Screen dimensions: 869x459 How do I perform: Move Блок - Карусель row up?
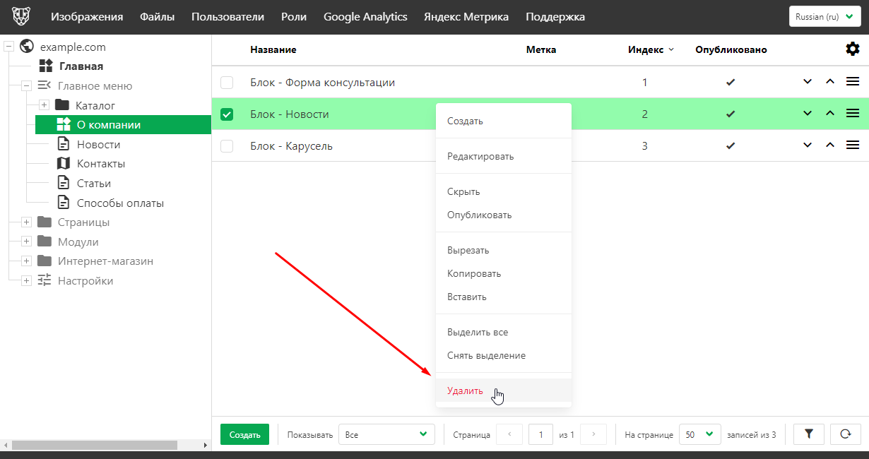coord(830,145)
